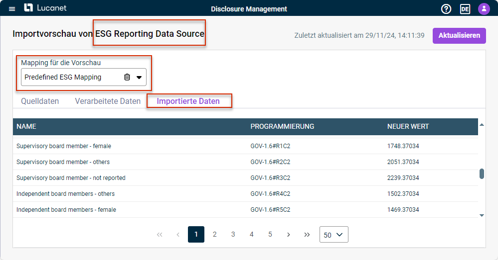Screen dimensions: 498x260
Task: Open the user profile avatar
Action: pyautogui.click(x=484, y=9)
